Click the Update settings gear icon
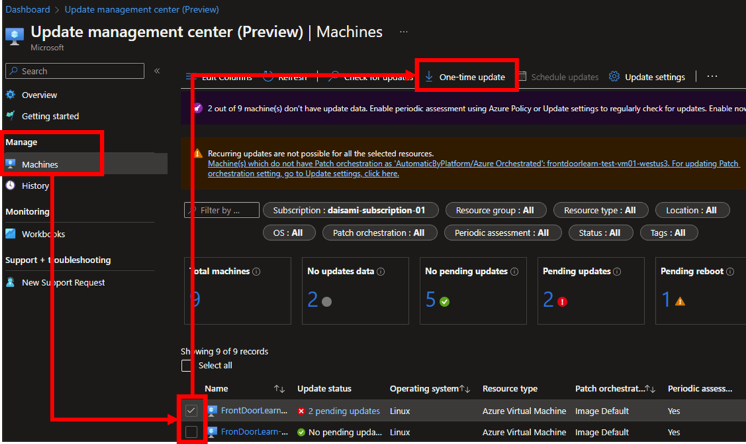 point(614,77)
